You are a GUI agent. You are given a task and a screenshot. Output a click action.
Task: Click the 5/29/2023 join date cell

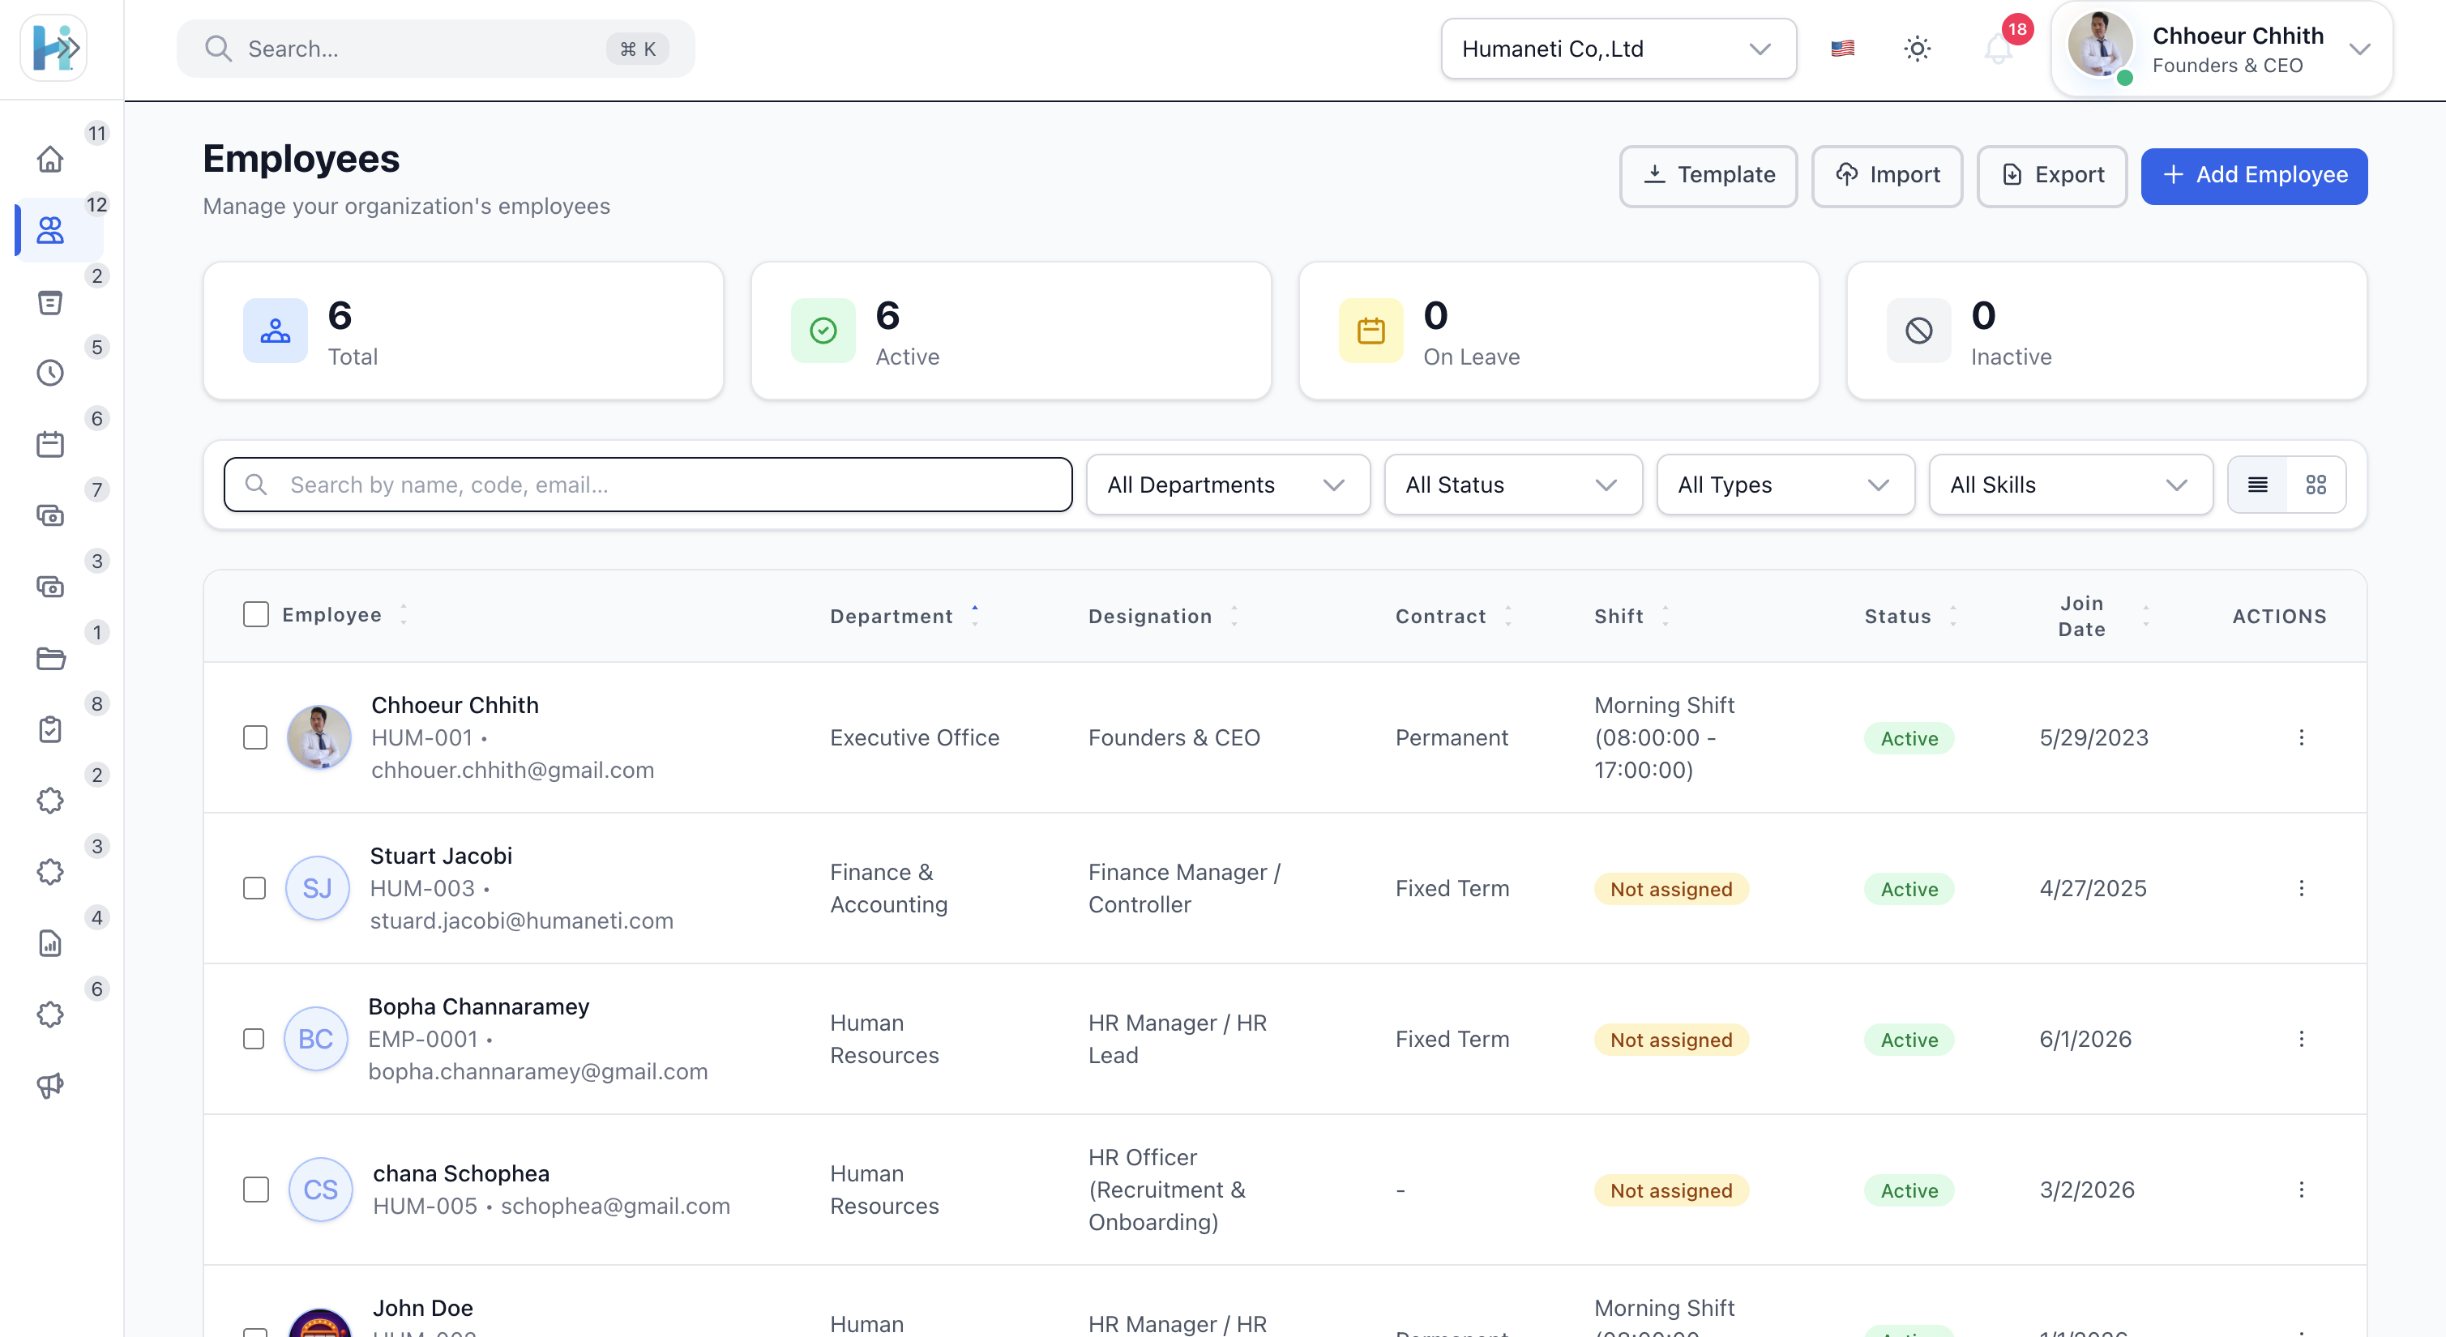tap(2093, 737)
